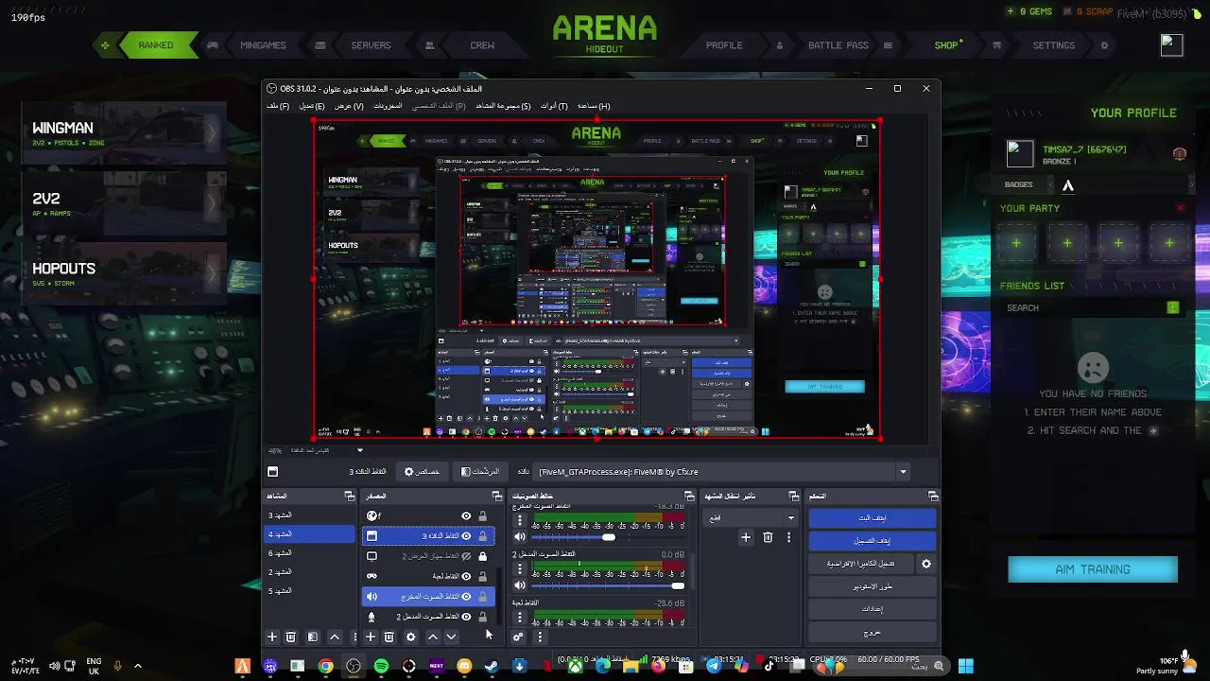Open virtual camera settings gear icon
1210x681 pixels.
pos(926,564)
